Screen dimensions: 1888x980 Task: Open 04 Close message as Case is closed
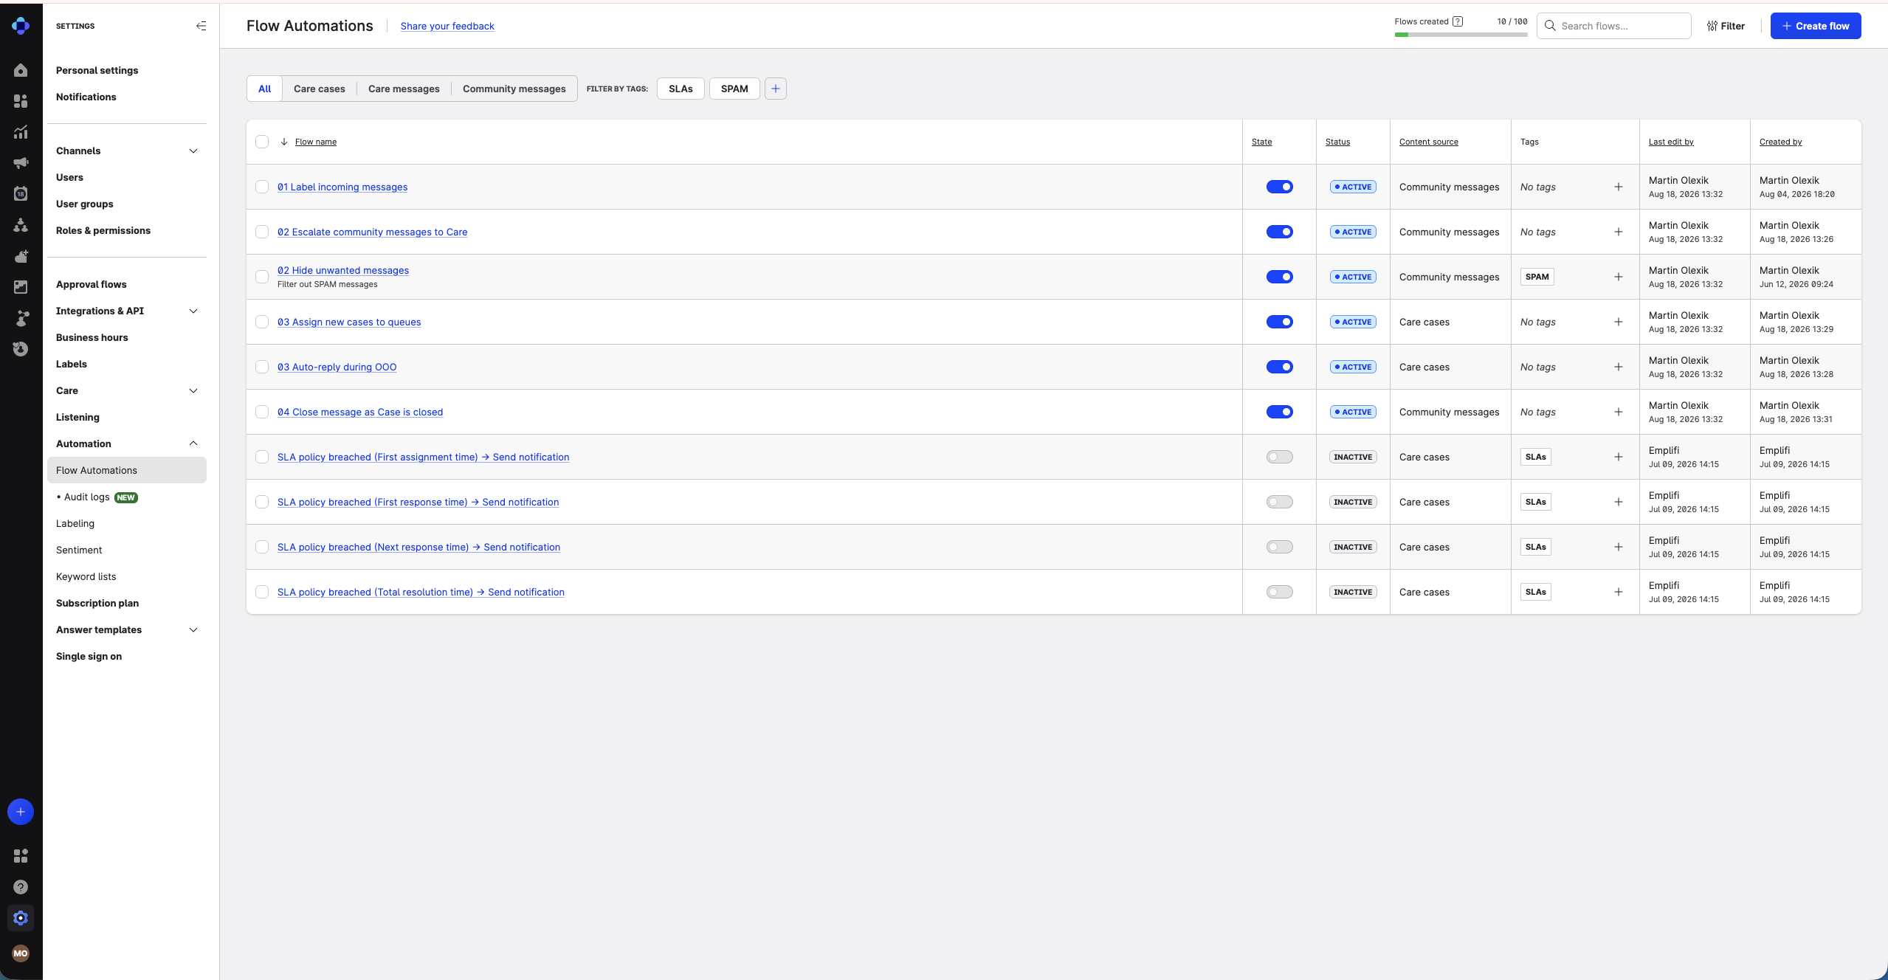tap(360, 412)
